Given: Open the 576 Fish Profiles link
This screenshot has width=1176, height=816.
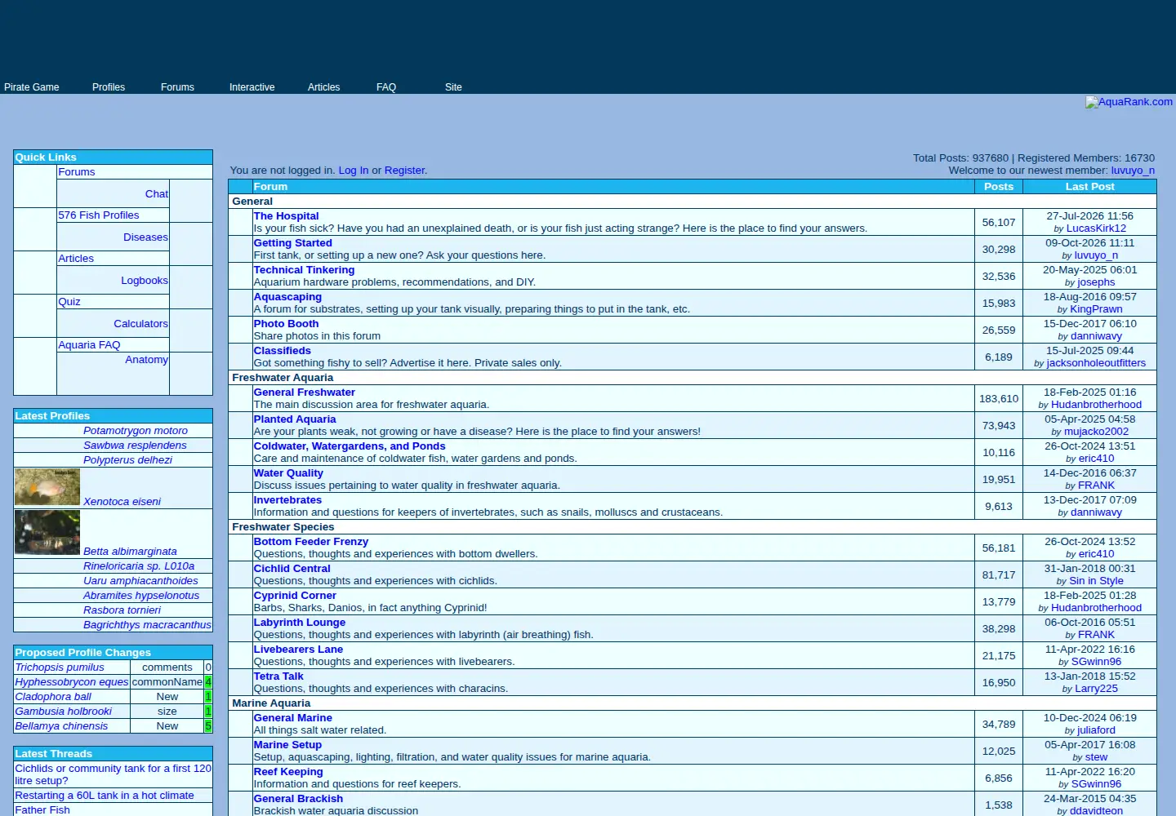Looking at the screenshot, I should point(99,215).
